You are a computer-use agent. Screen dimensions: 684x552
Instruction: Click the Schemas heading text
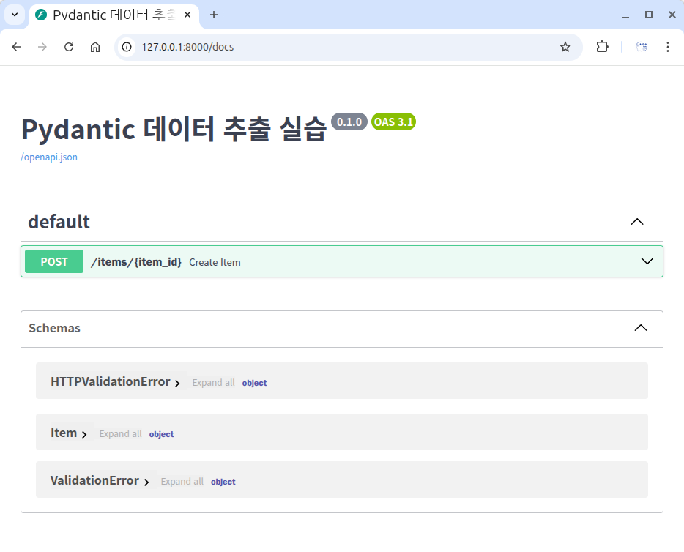(54, 328)
